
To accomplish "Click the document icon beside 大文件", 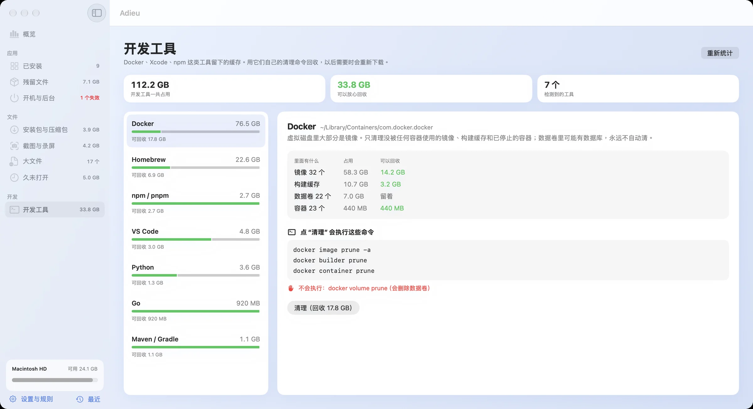I will pos(14,161).
